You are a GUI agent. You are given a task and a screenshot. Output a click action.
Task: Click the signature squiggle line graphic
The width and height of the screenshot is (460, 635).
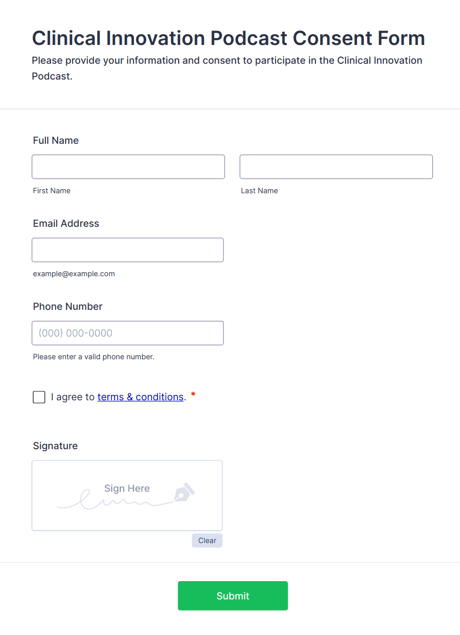pyautogui.click(x=115, y=500)
